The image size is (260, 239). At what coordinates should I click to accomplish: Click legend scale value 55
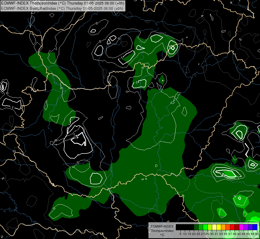coord(253,234)
